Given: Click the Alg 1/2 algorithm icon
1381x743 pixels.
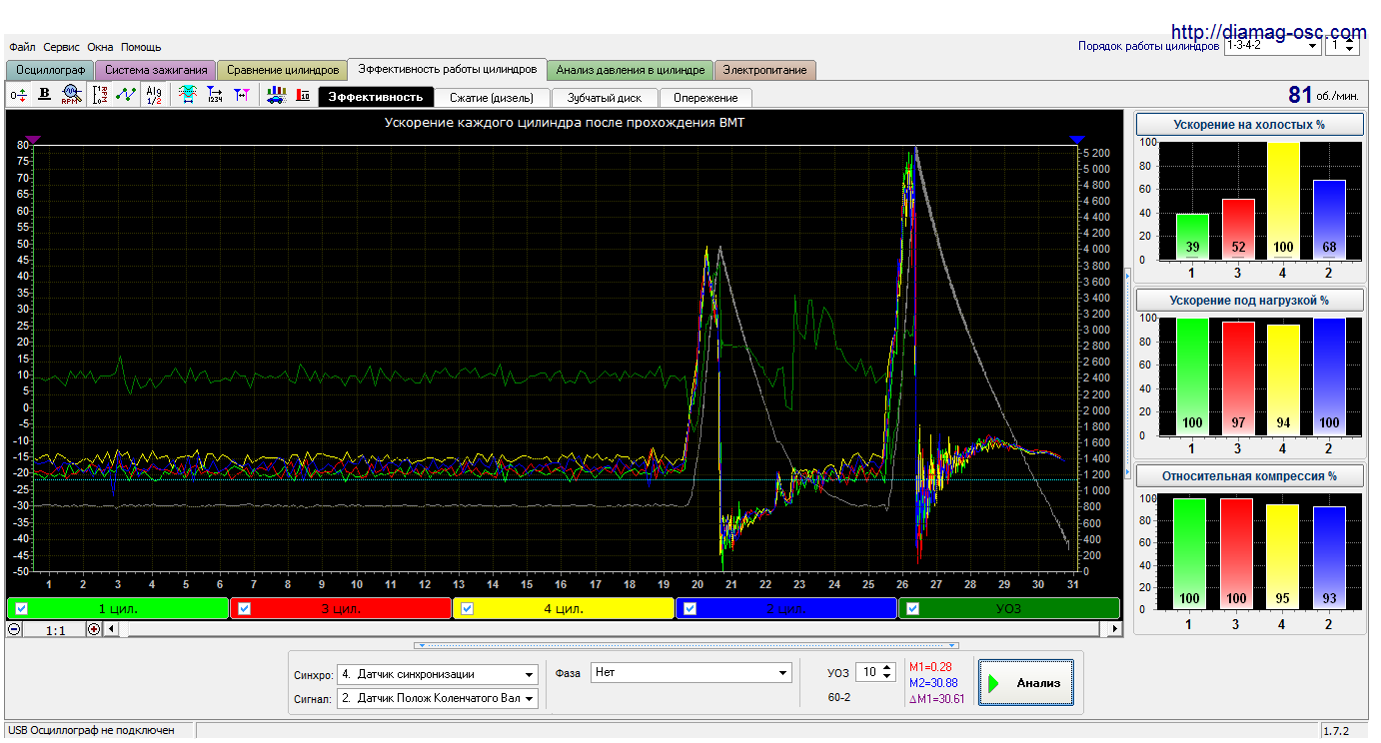Looking at the screenshot, I should [153, 94].
